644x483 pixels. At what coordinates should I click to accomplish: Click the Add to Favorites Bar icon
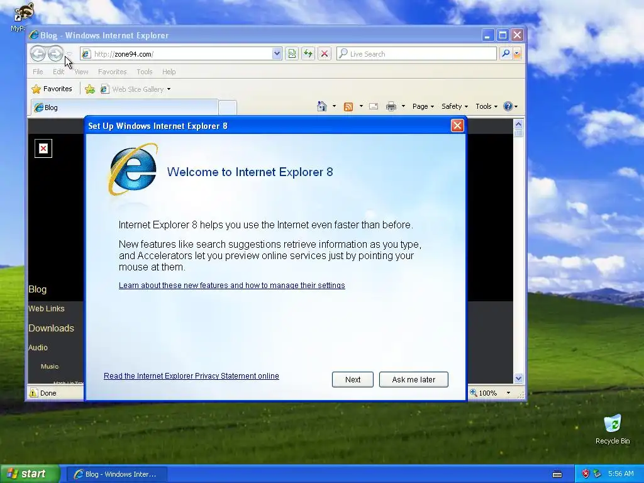click(x=90, y=89)
